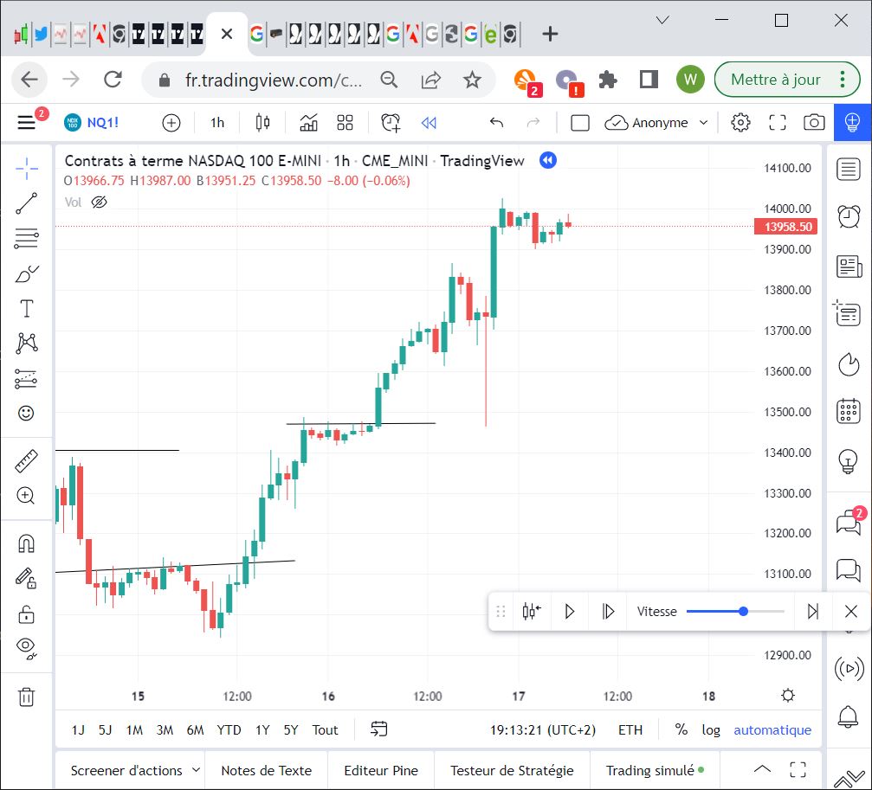Adjust the Vitesse speed slider

click(735, 612)
